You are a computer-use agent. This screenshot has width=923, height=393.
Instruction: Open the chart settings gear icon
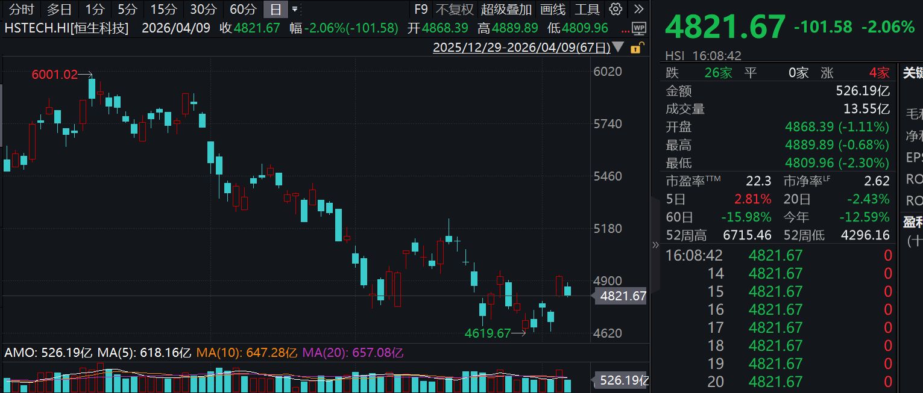click(615, 9)
